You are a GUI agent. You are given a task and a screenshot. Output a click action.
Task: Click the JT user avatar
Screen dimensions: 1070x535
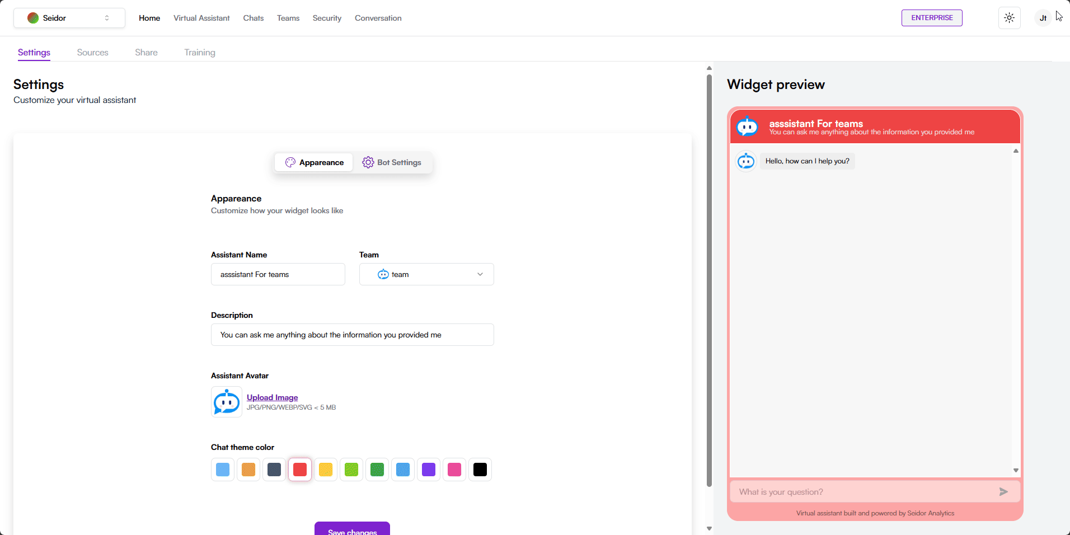[x=1043, y=18]
